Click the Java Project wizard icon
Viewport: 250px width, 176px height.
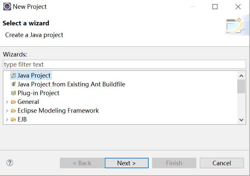point(13,75)
